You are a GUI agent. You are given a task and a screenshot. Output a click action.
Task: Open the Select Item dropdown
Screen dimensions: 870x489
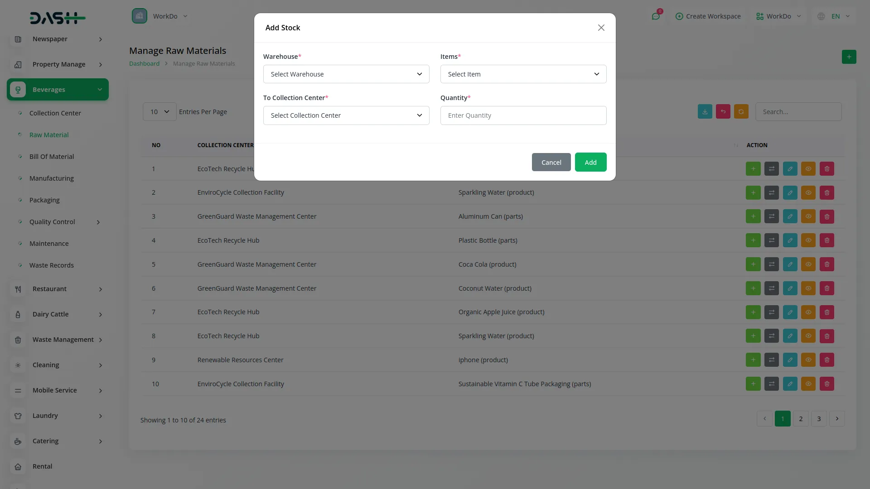(523, 74)
